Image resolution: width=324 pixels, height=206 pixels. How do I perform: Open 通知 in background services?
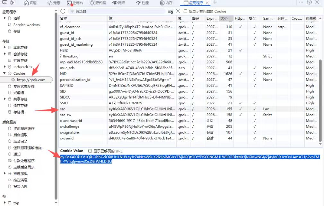[17, 154]
